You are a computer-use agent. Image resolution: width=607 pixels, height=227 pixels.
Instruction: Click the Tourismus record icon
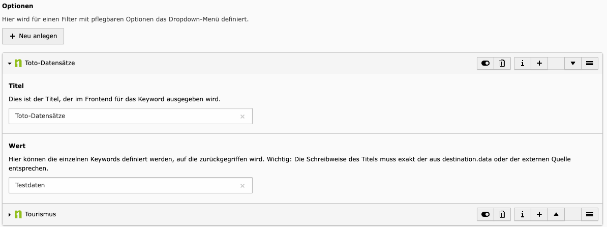(x=18, y=214)
